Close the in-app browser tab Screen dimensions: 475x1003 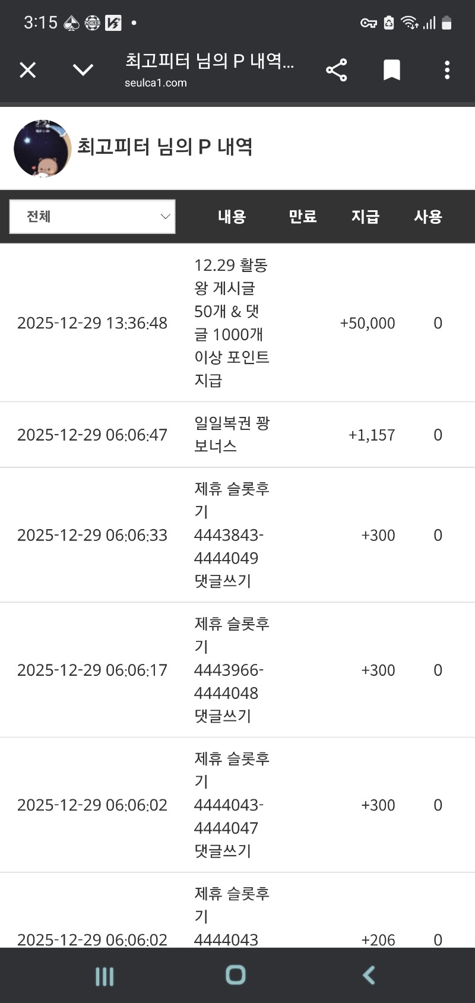tap(28, 70)
